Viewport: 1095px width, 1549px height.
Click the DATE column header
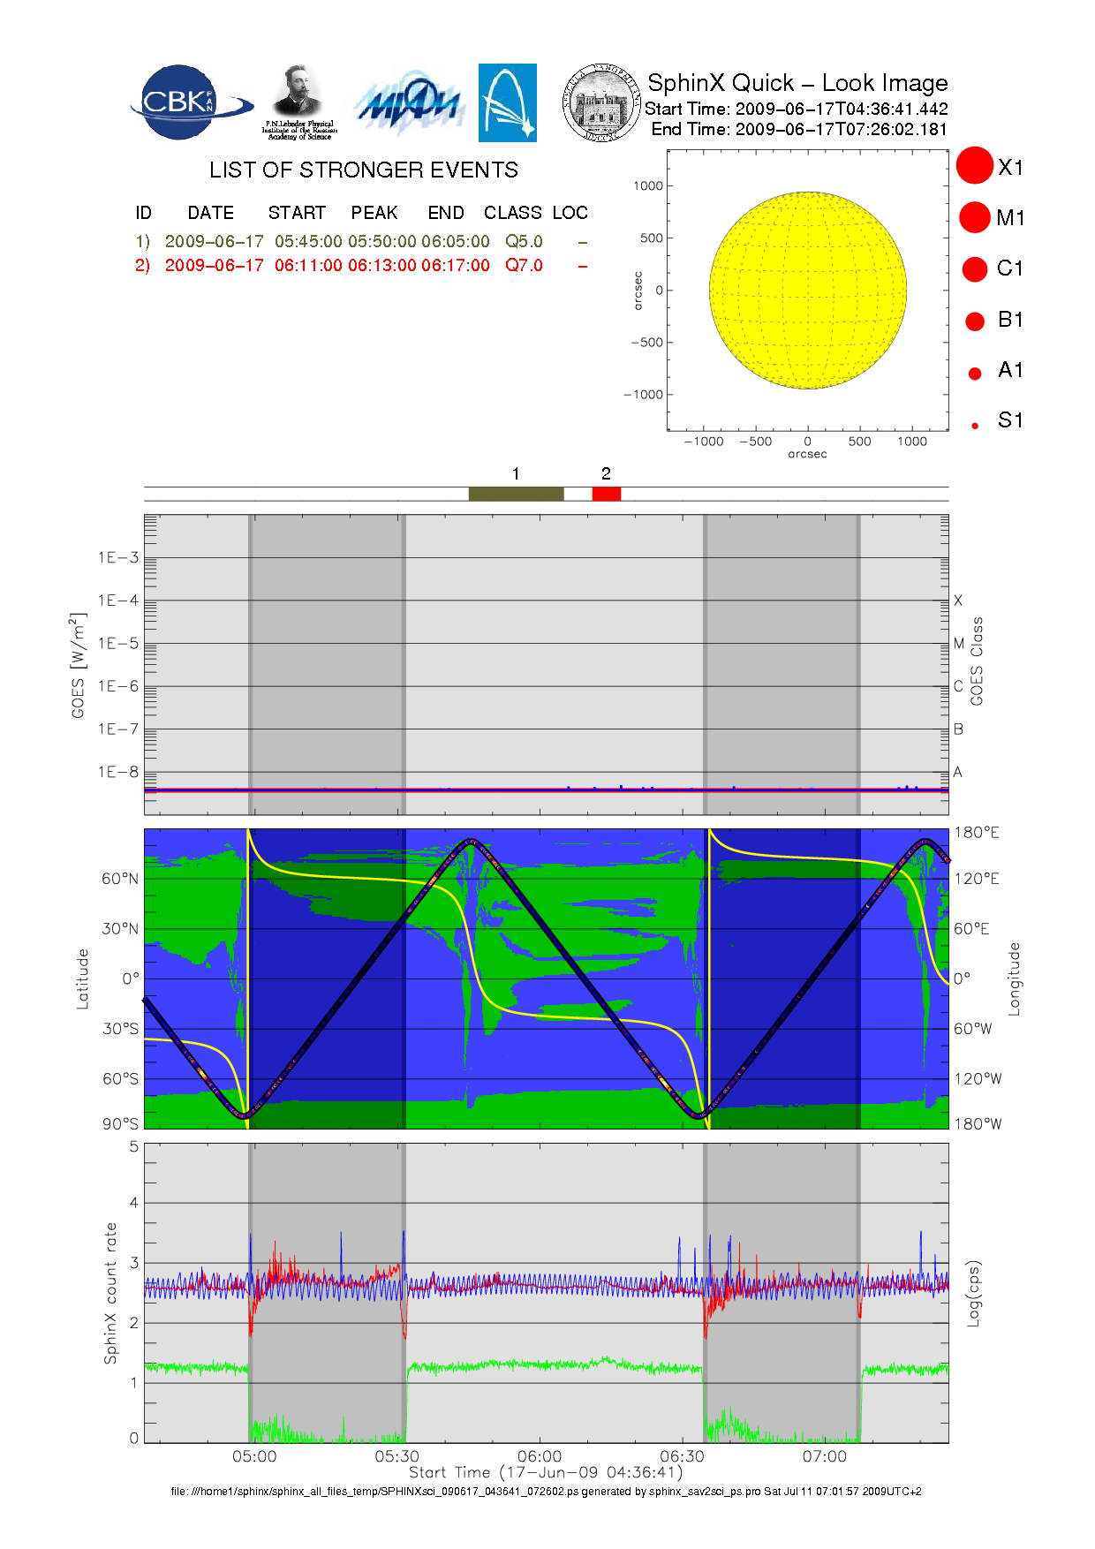[x=211, y=213]
